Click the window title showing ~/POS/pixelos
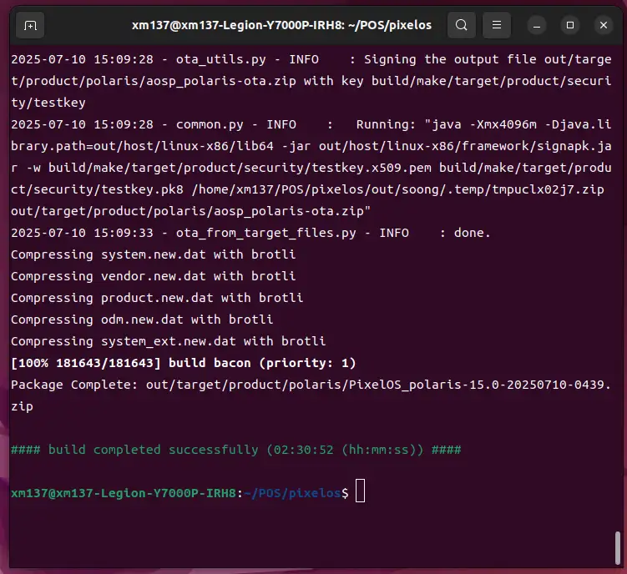Screen dimensions: 627x574 (x=281, y=25)
